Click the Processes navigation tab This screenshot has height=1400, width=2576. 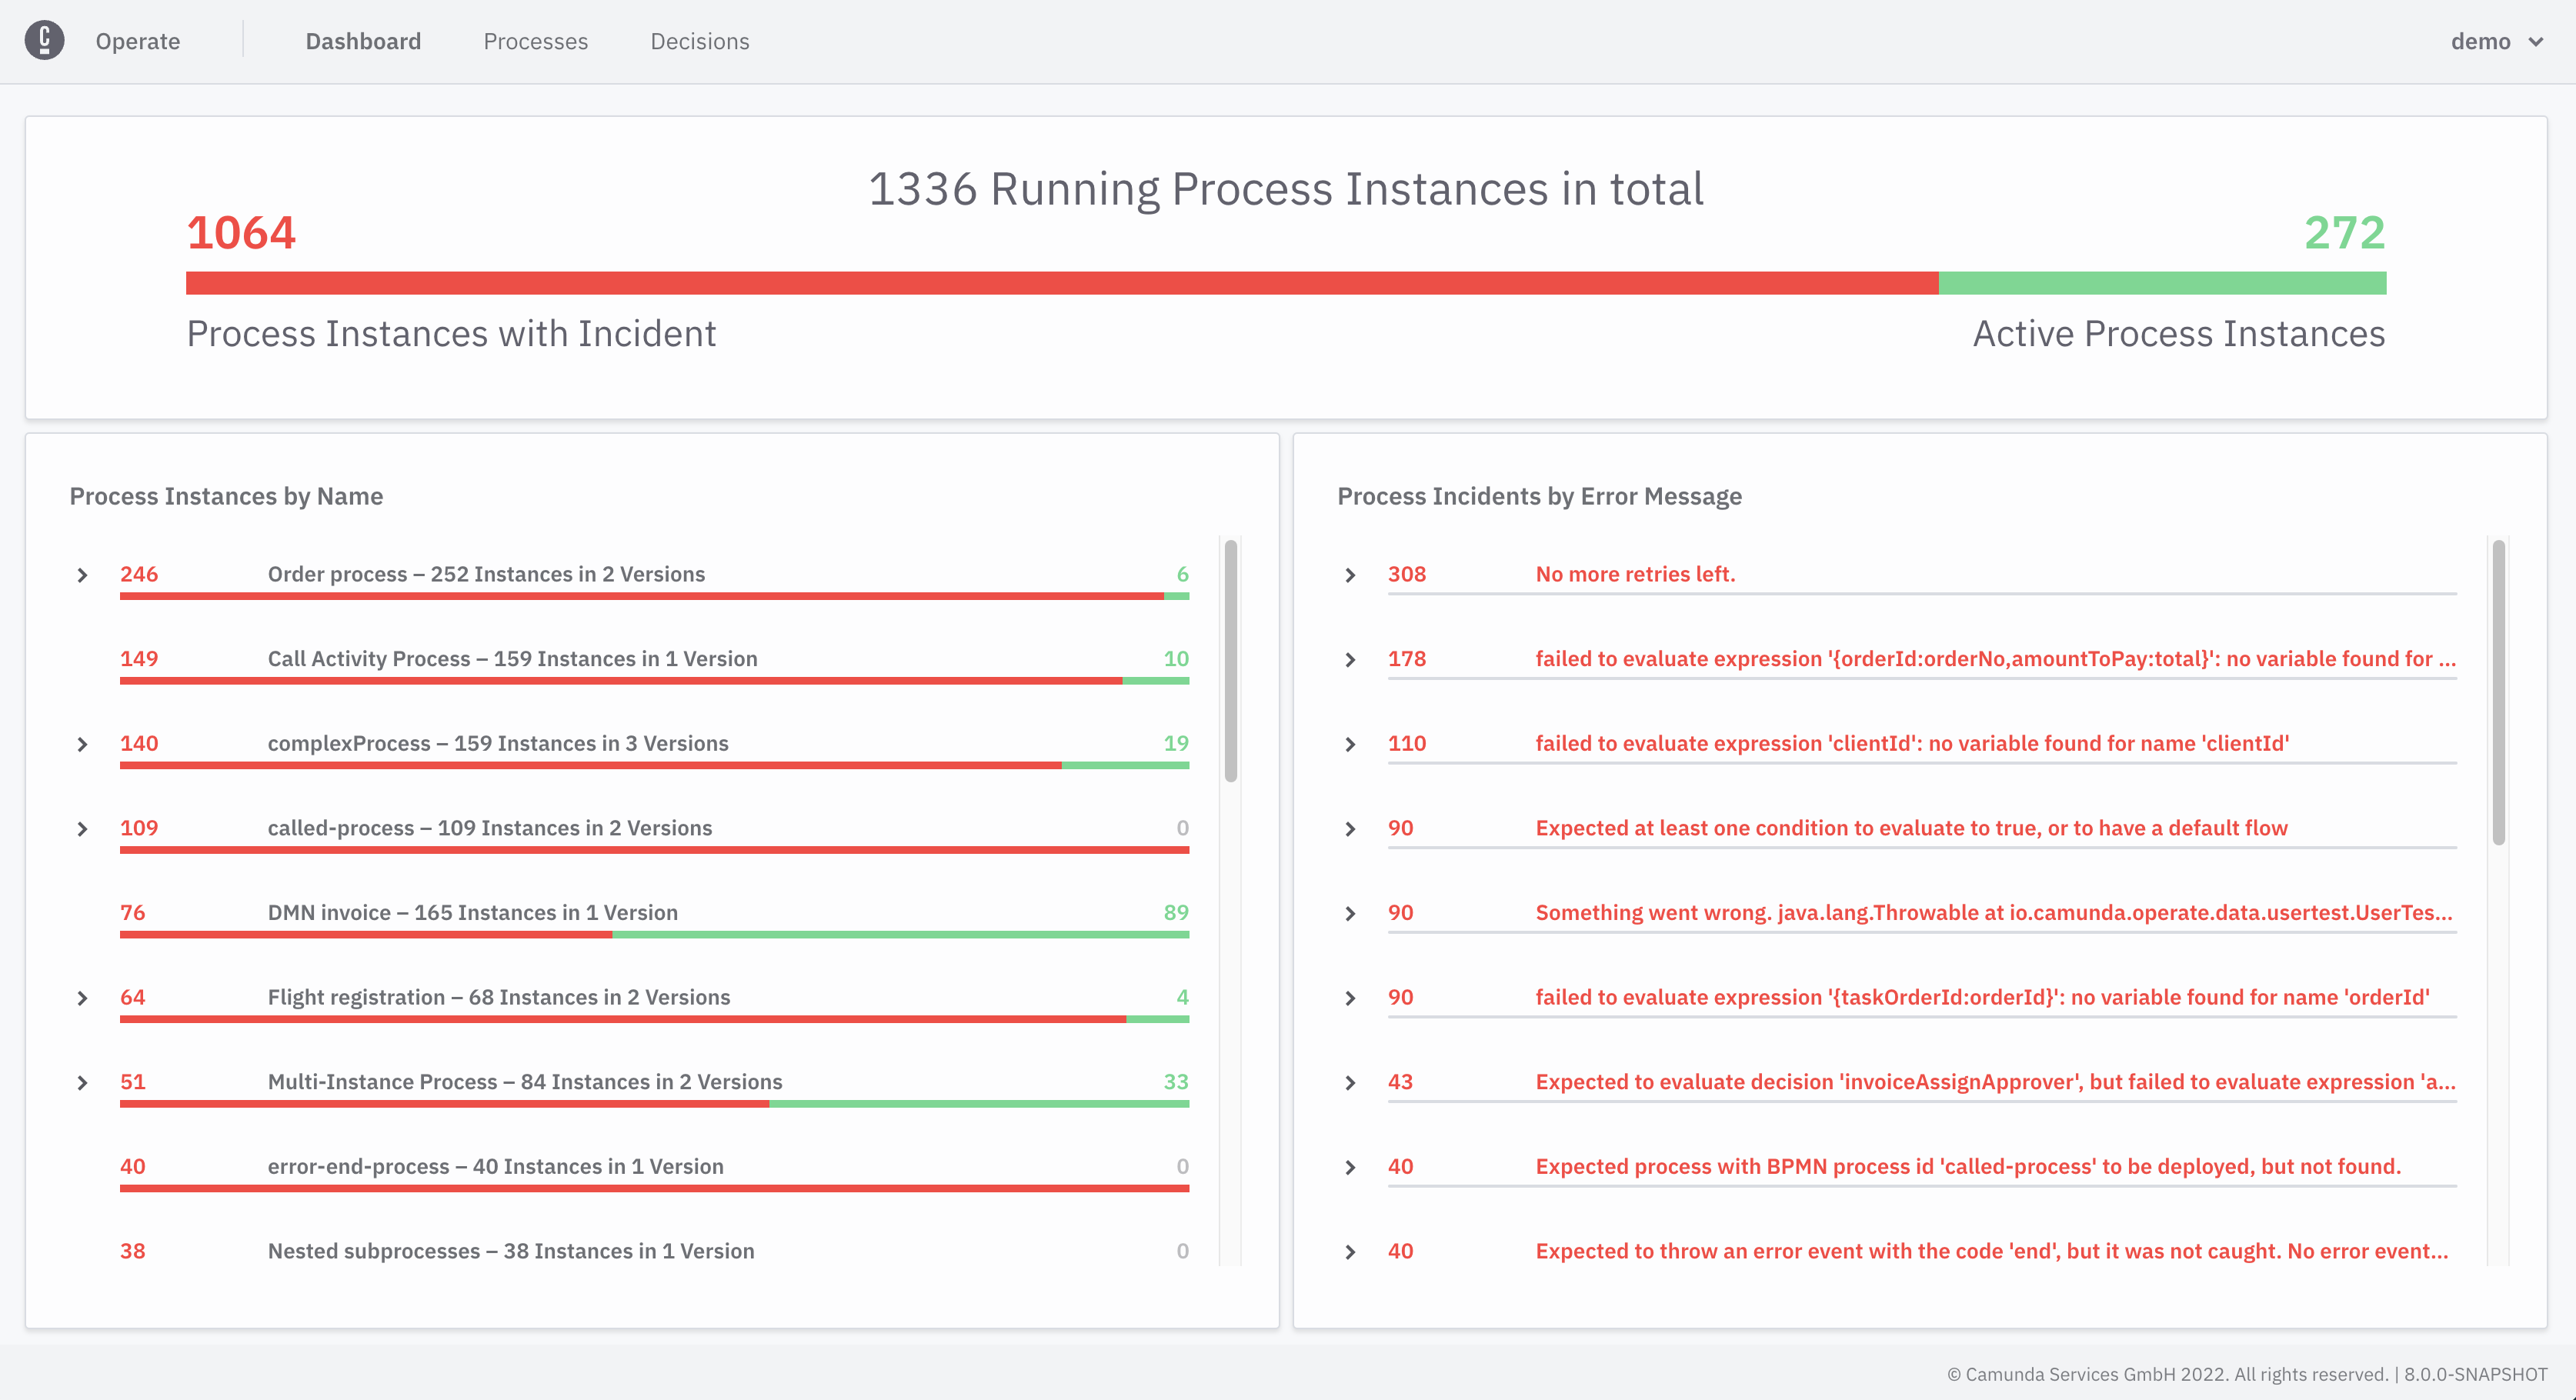[x=535, y=42]
